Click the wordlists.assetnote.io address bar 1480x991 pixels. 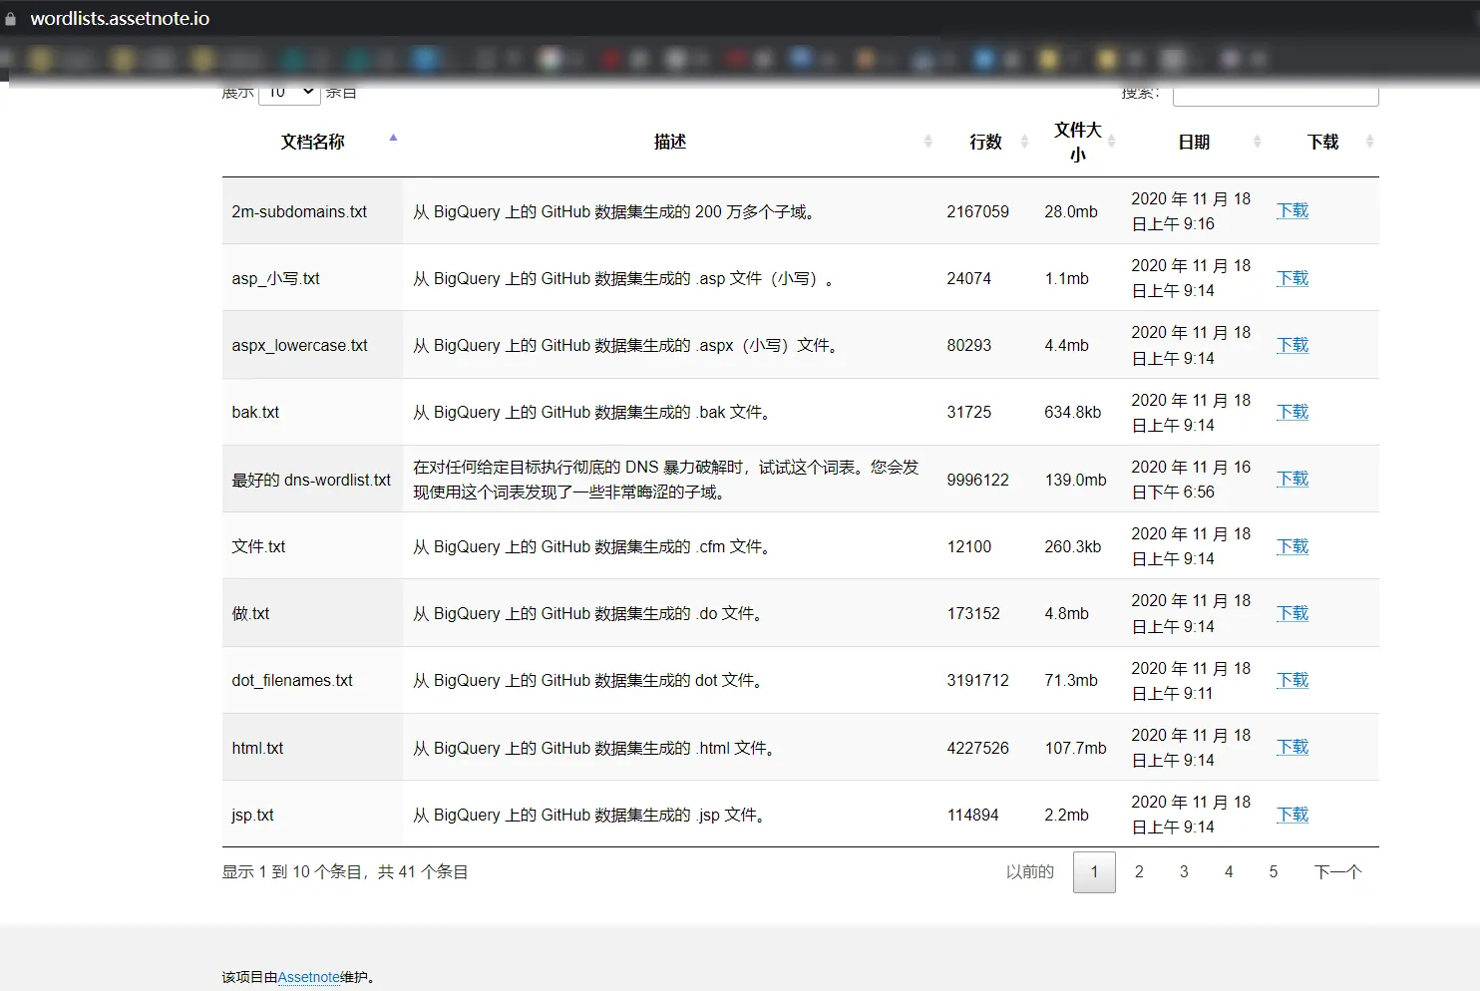click(x=120, y=18)
